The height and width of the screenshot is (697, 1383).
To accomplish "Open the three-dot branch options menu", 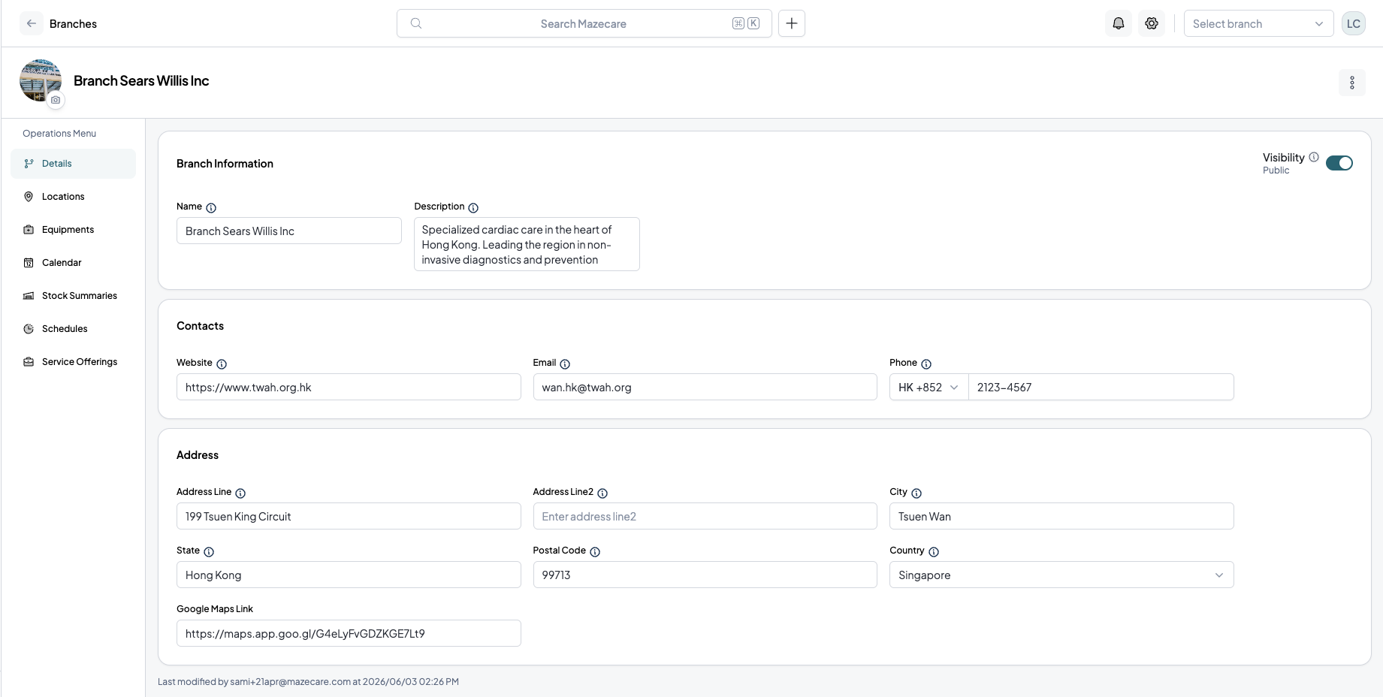I will coord(1352,83).
